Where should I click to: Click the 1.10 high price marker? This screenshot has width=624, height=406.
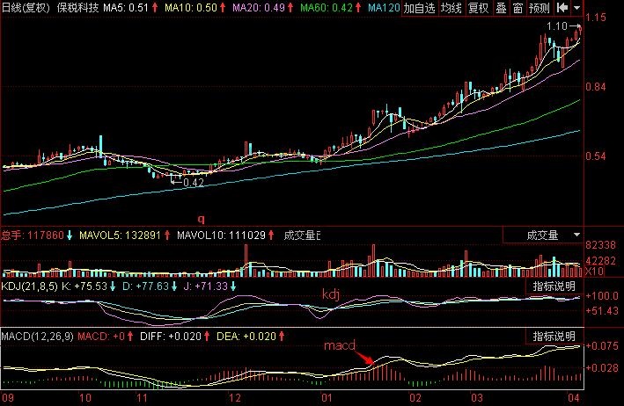(x=556, y=27)
